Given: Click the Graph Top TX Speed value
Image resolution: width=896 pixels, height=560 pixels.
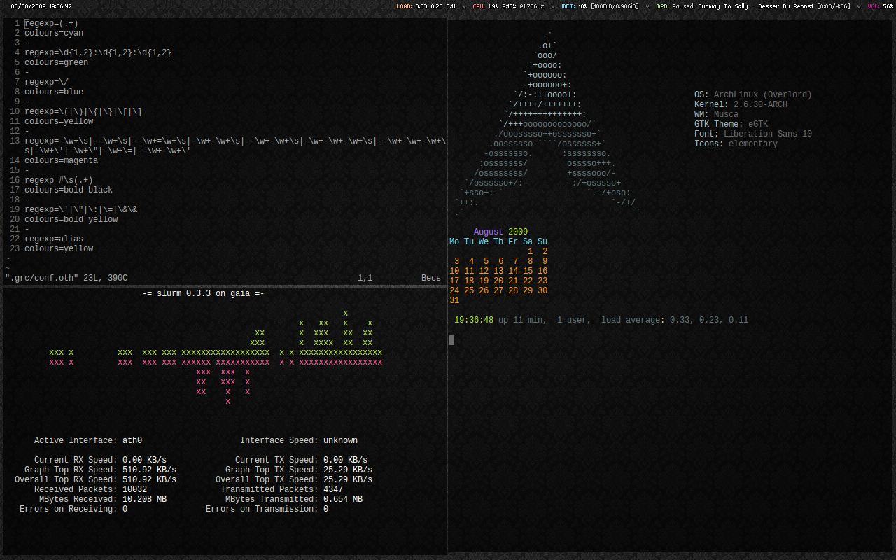Looking at the screenshot, I should click(x=348, y=470).
